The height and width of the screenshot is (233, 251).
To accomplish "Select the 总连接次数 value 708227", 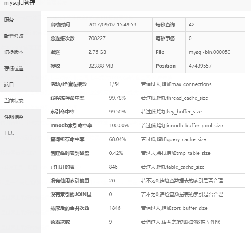I will pos(97,38).
